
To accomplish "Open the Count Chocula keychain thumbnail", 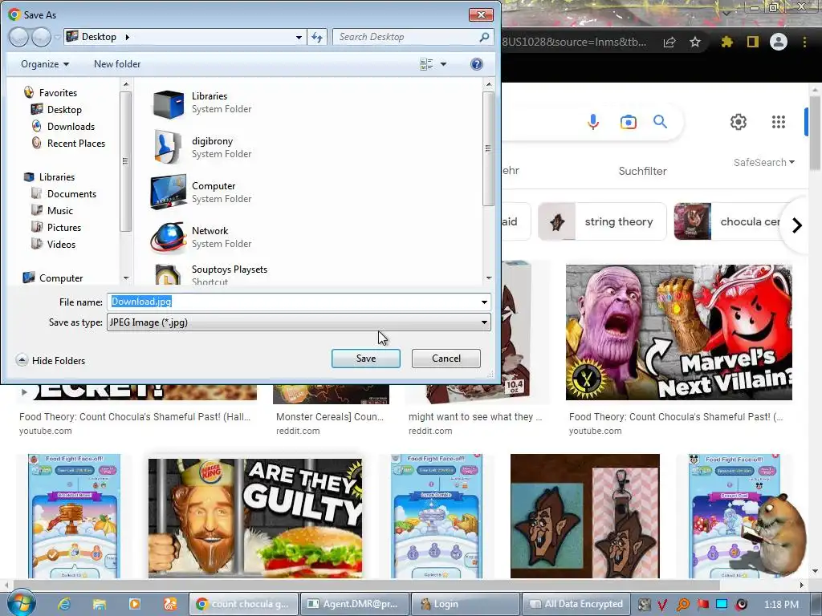I will click(585, 517).
